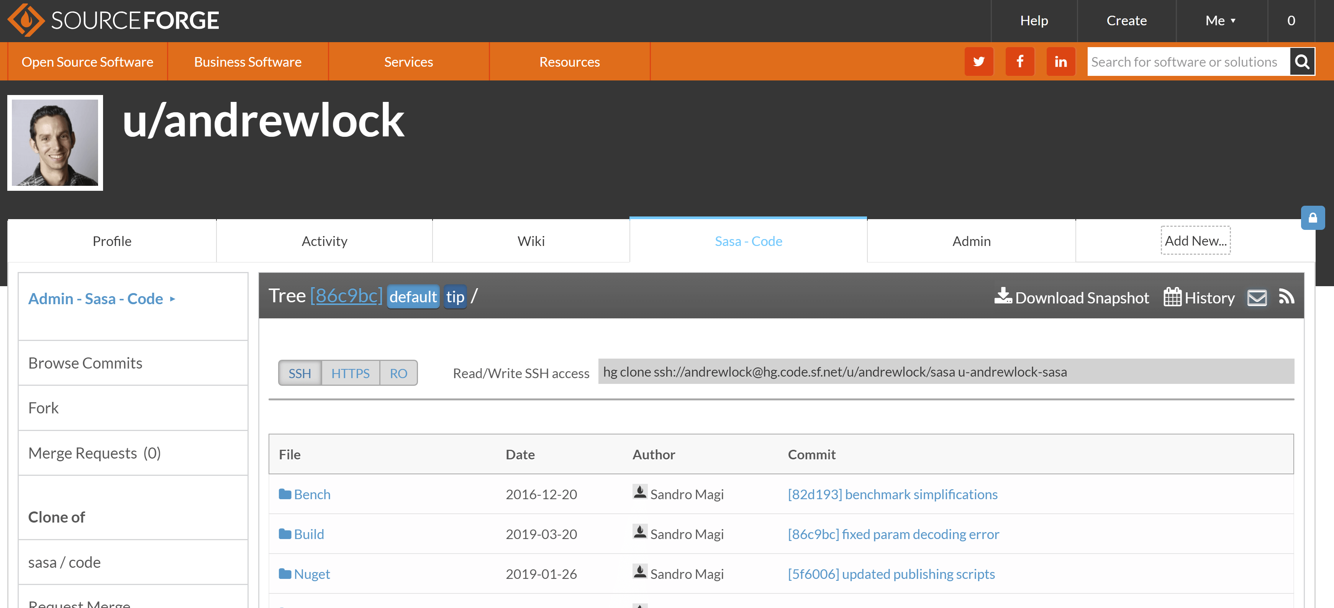This screenshot has width=1334, height=608.
Task: Switch to the Admin tab
Action: click(x=972, y=241)
